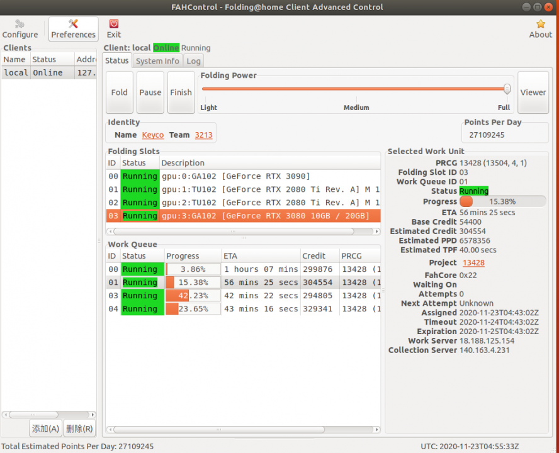
Task: Sort work queue by Progress header
Action: coord(193,256)
